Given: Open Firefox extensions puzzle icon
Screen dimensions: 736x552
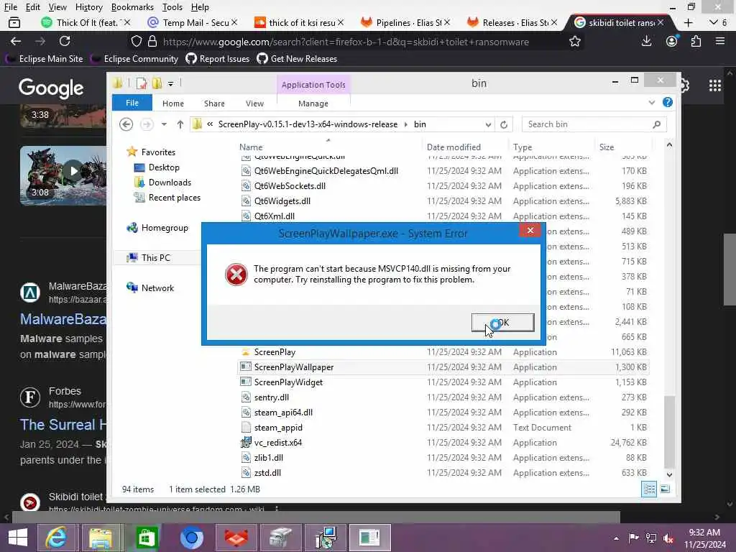Looking at the screenshot, I should (x=696, y=41).
